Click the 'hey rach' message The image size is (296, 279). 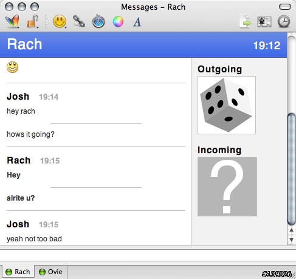click(x=21, y=111)
